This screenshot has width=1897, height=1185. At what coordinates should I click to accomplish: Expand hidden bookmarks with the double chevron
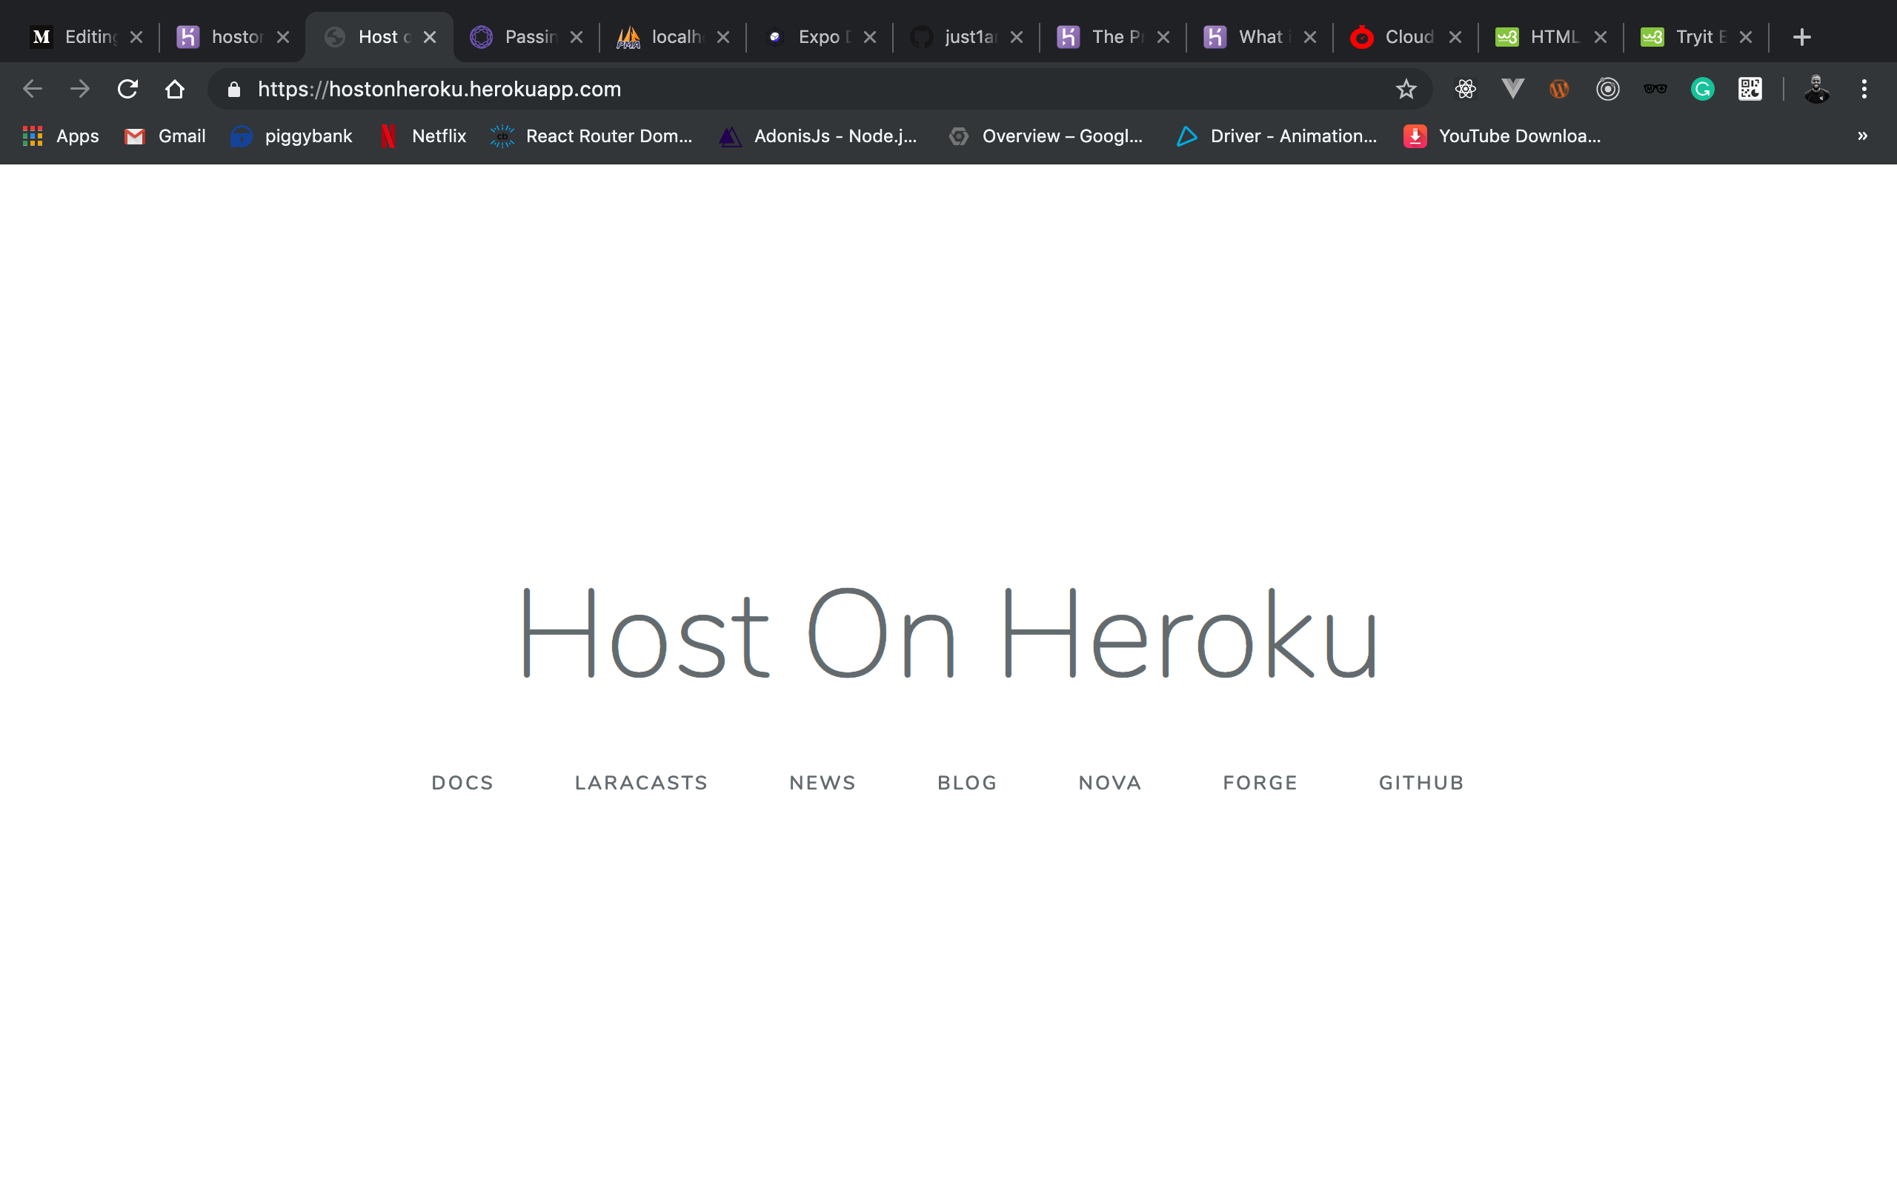coord(1861,136)
